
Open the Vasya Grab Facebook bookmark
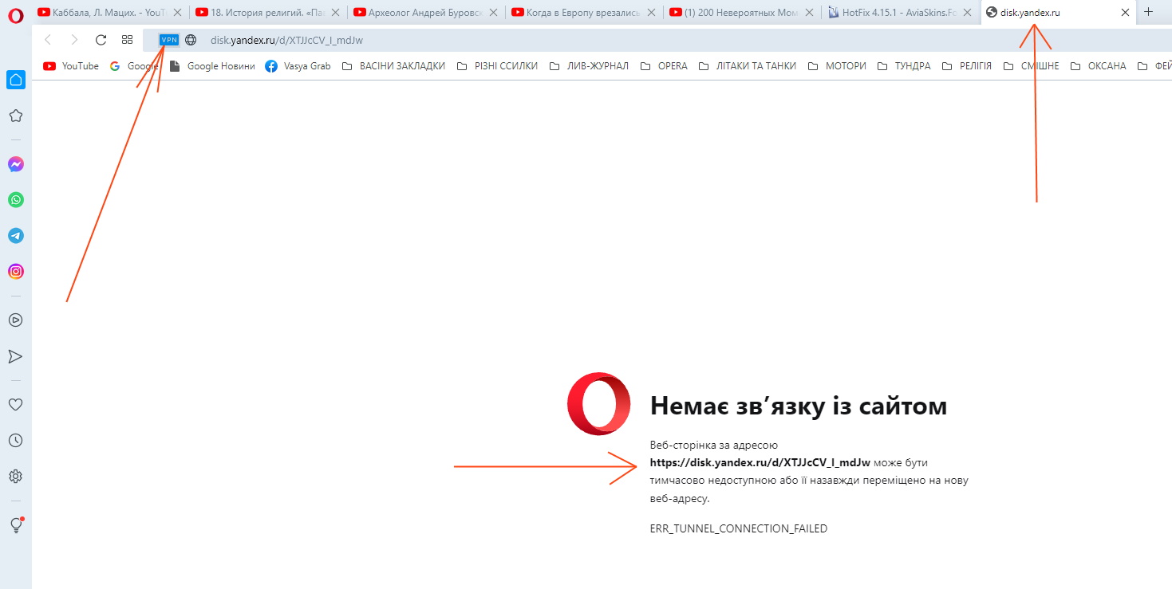(298, 66)
